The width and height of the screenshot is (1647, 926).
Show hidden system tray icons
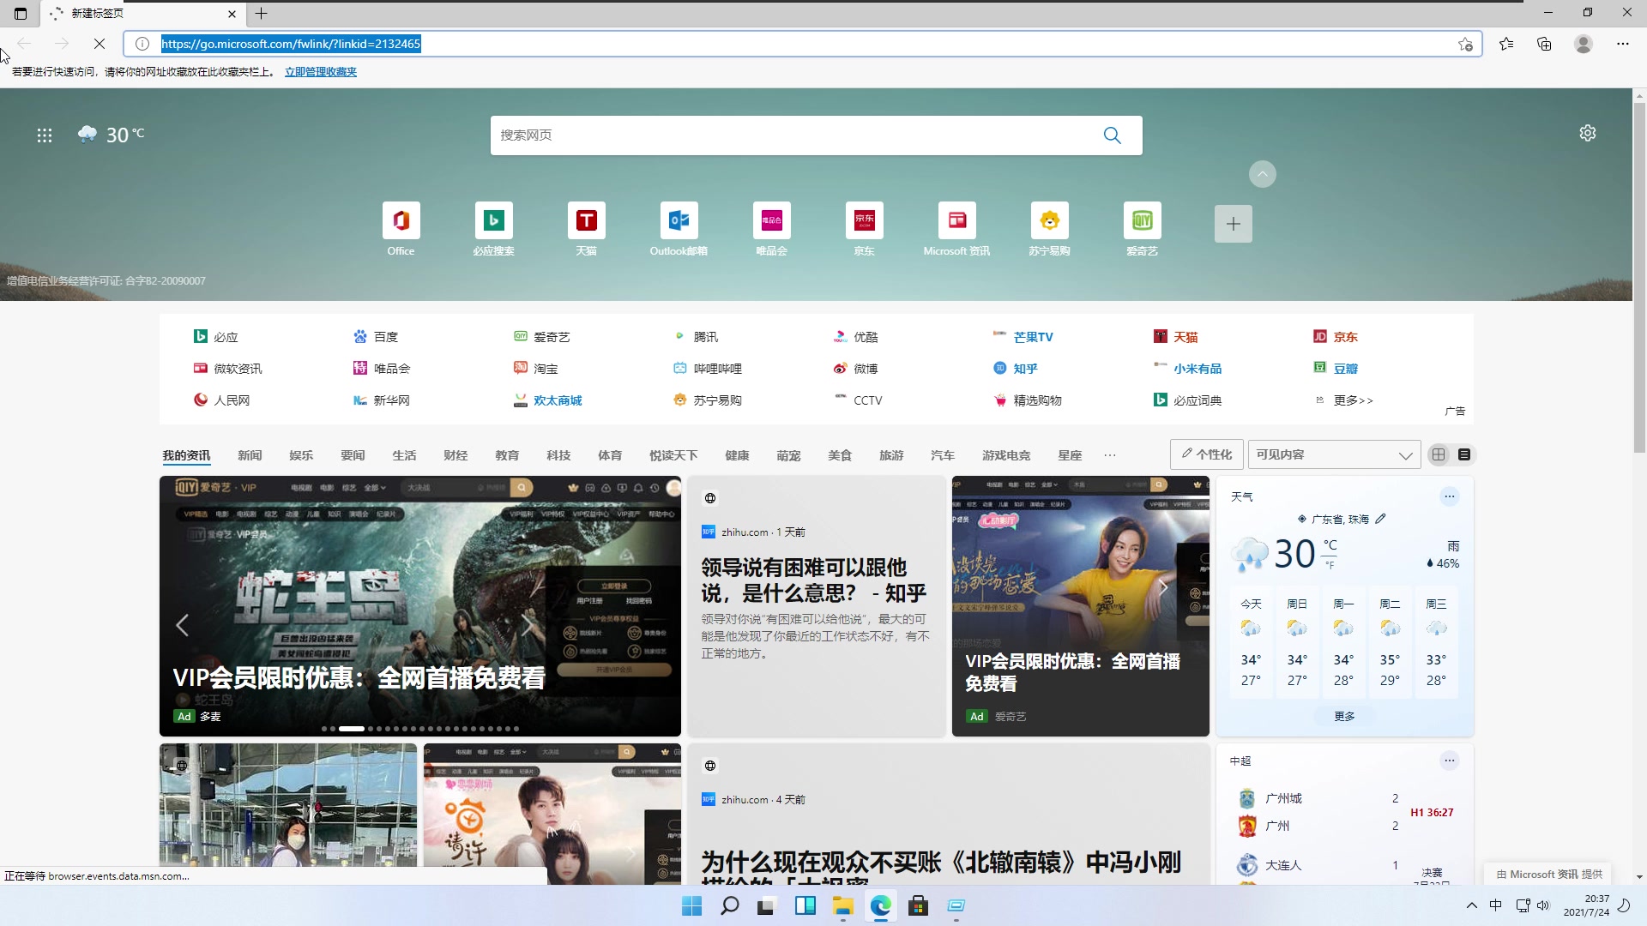point(1471,905)
